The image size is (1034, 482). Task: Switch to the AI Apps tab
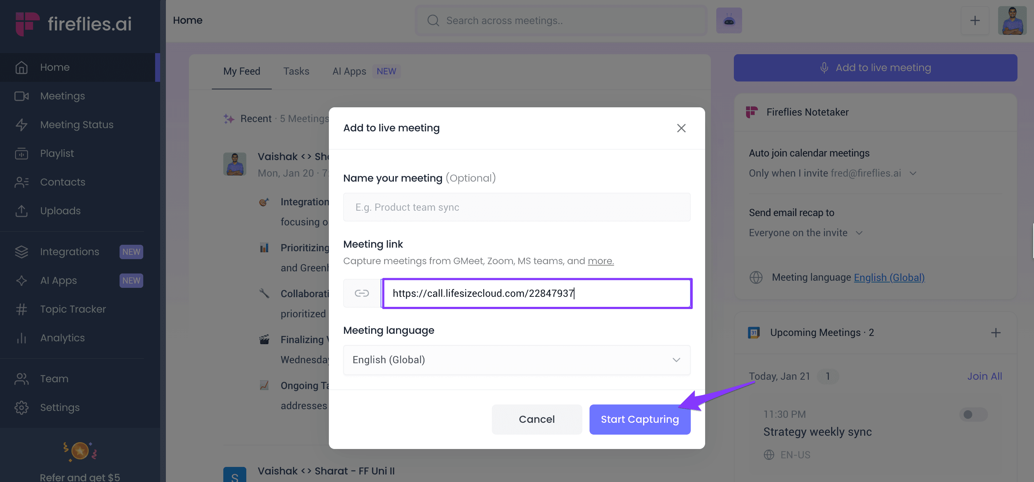tap(349, 71)
